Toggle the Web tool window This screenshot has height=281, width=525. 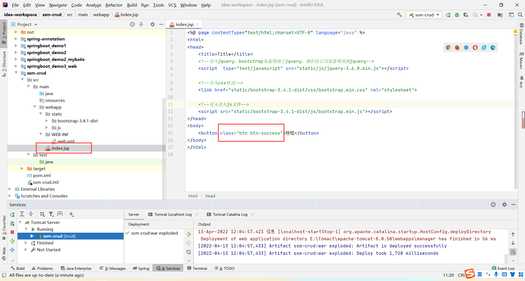4,254
